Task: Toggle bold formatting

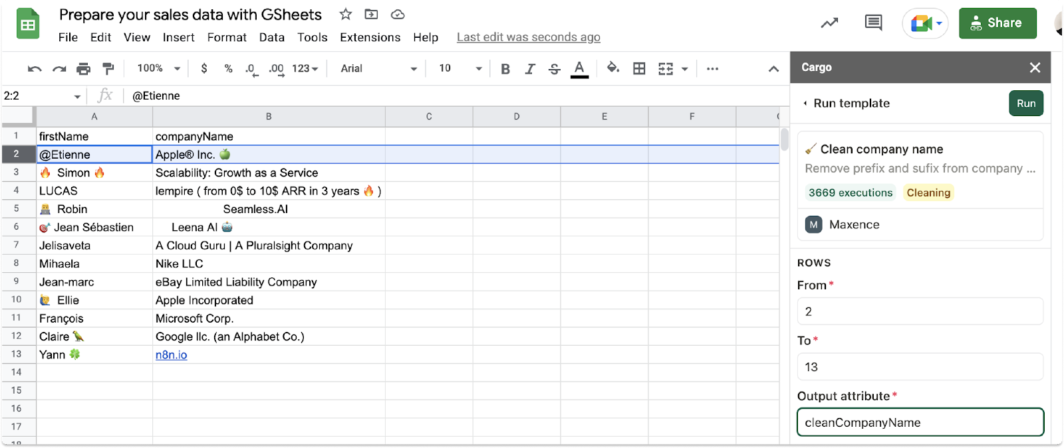Action: (505, 69)
